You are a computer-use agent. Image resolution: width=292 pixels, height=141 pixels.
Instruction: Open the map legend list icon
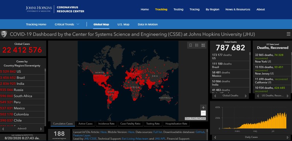(x=197, y=45)
